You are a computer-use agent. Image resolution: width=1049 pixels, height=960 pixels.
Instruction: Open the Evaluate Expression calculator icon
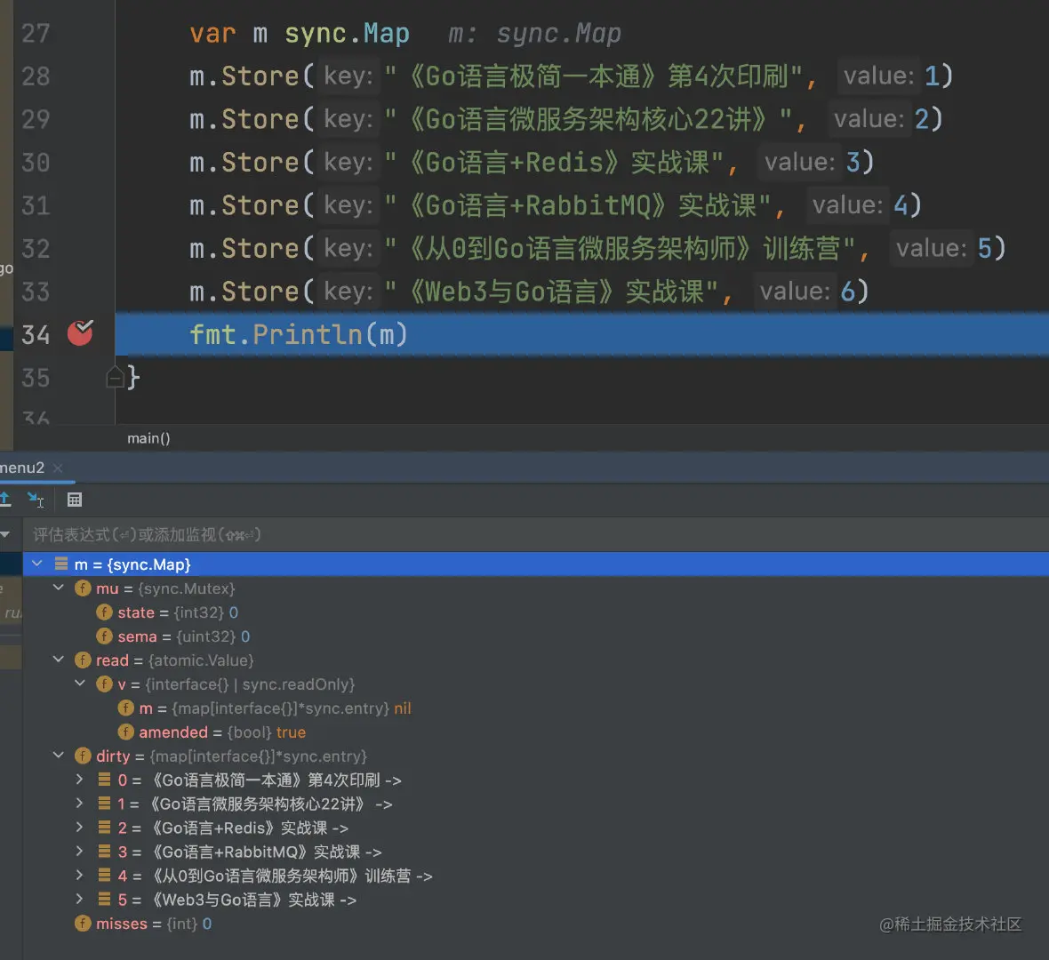pyautogui.click(x=75, y=500)
